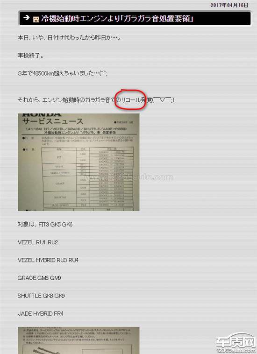This screenshot has height=354, width=257.
Task: Click the model table inside the service photo
Action: (87, 177)
